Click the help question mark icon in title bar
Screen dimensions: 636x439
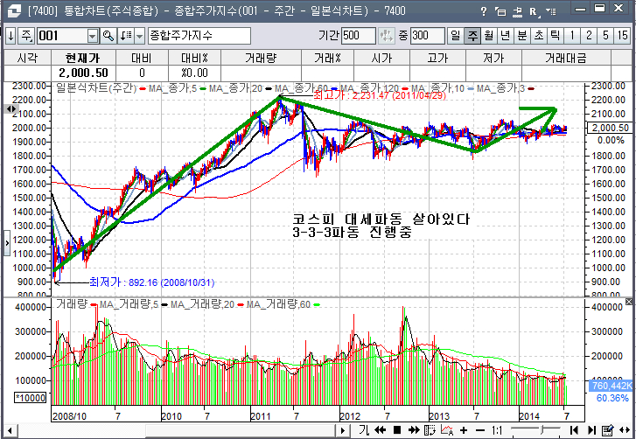coord(483,11)
